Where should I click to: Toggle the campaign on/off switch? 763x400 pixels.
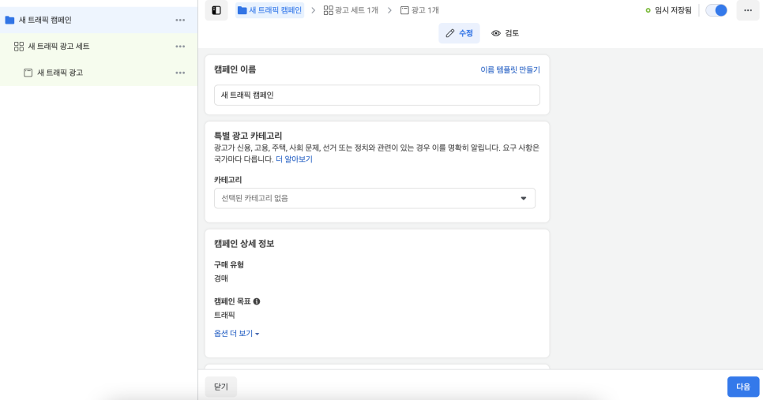[x=716, y=10]
